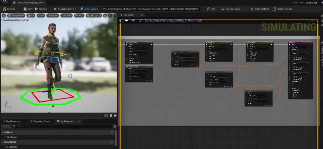Select the red square ground control
The width and height of the screenshot is (323, 149).
pos(53,95)
